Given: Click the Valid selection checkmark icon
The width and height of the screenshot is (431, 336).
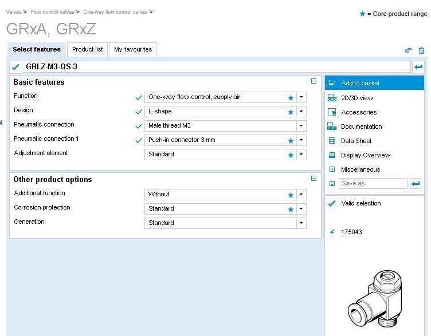Looking at the screenshot, I should 332,203.
